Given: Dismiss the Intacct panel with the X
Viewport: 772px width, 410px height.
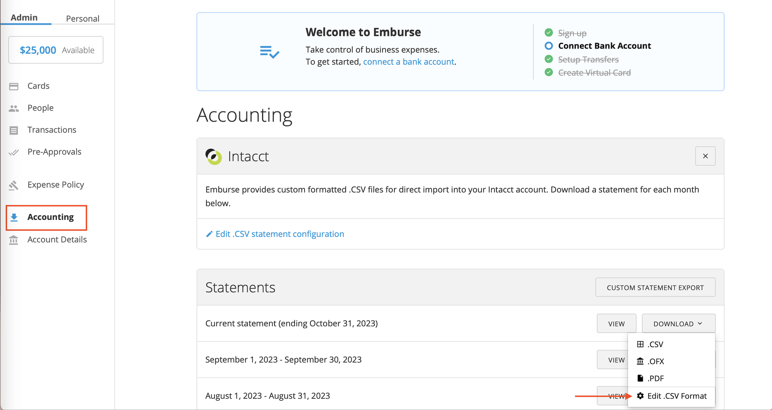Looking at the screenshot, I should tap(705, 156).
